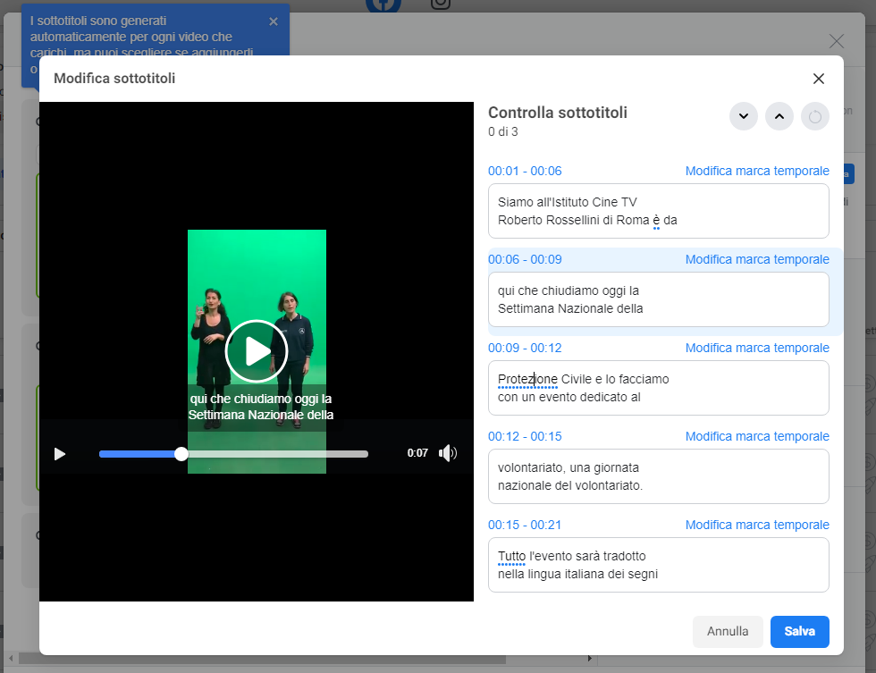Click the subtitle box "qui che chiudiamo oggi la"
The image size is (876, 673).
(659, 299)
